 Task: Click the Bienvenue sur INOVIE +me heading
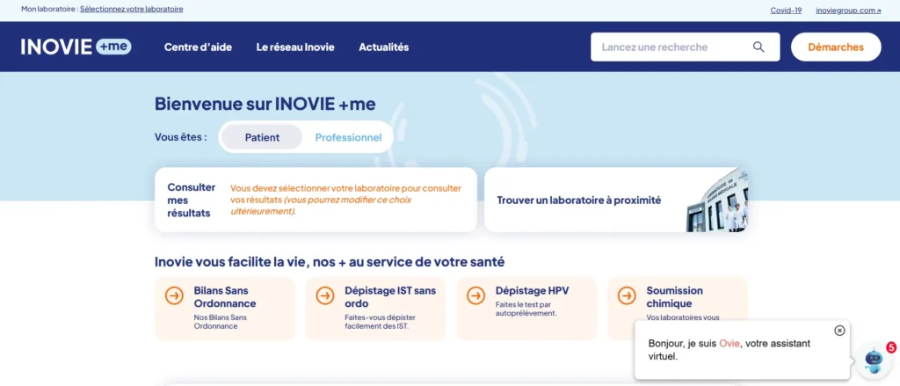(265, 104)
